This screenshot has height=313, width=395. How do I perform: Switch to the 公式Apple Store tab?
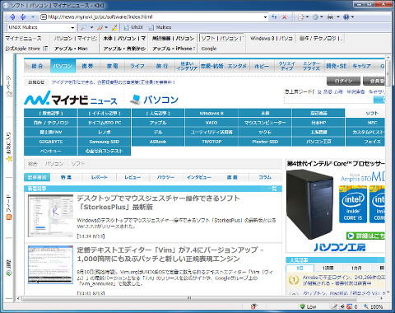click(26, 49)
